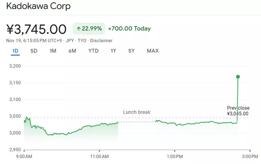
Task: Select the YTD tab
Action: point(93,51)
